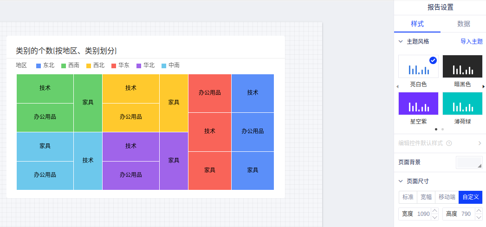Screen dimensions: 486x227
Task: Pick the 薄荷绿 theme
Action: (x=462, y=104)
